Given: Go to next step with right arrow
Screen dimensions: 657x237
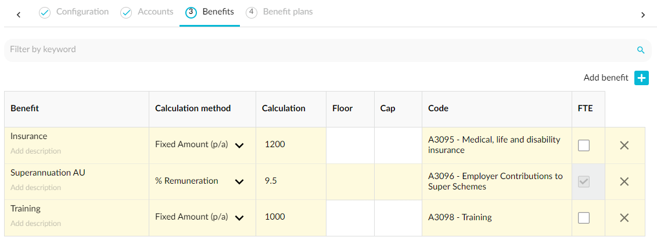Looking at the screenshot, I should click(642, 14).
